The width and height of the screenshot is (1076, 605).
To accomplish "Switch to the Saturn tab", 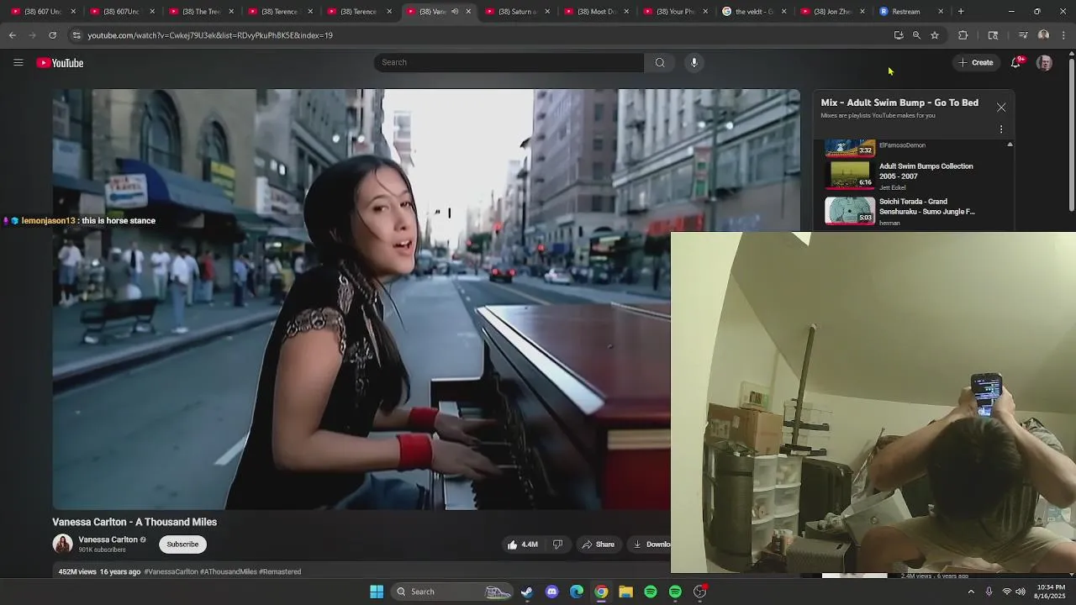I will coord(517,12).
